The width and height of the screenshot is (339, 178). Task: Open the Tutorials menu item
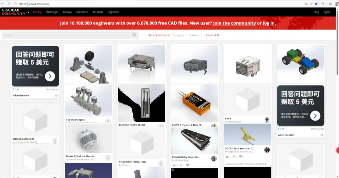[x=98, y=12]
